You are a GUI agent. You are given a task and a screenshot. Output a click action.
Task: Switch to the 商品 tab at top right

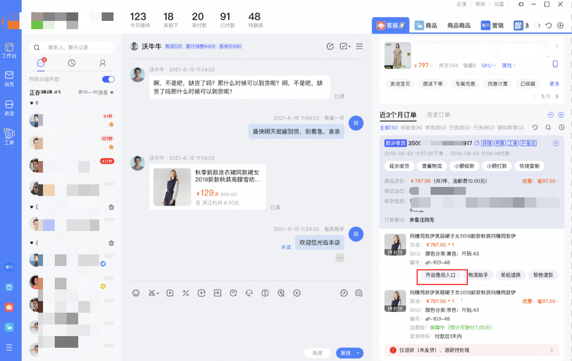coord(426,25)
